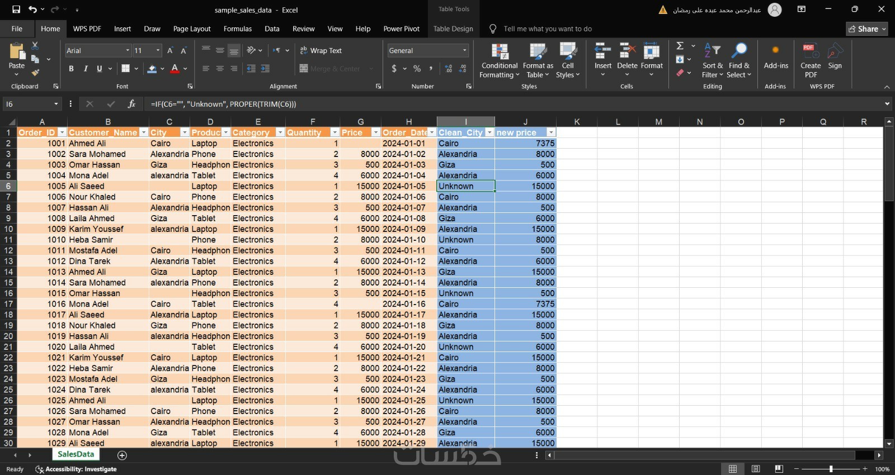895x475 pixels.
Task: Click the zoom slider handle
Action: (831, 469)
